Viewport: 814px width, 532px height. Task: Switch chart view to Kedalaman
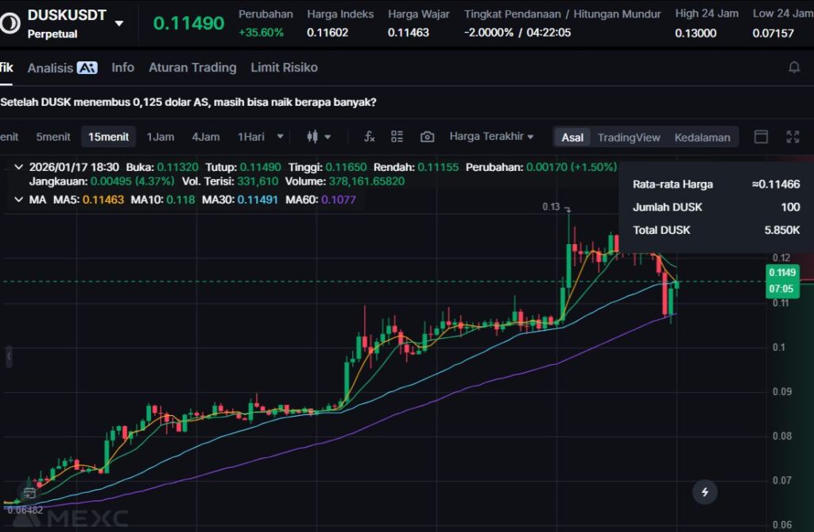(702, 138)
